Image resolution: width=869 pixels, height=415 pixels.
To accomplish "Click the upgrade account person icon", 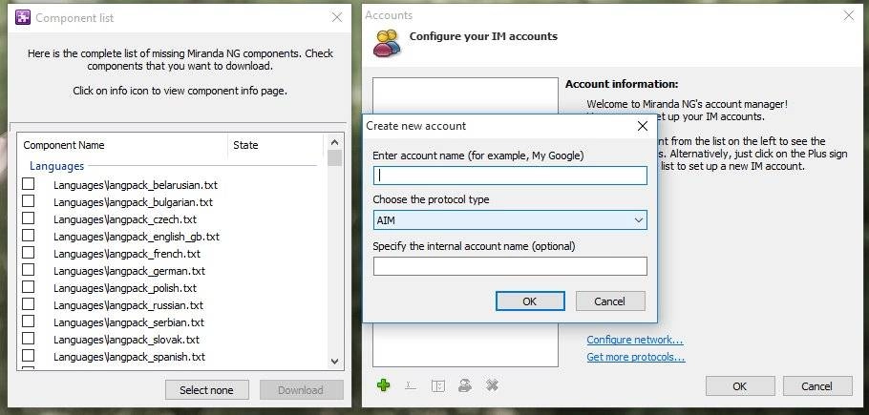I will coord(465,385).
